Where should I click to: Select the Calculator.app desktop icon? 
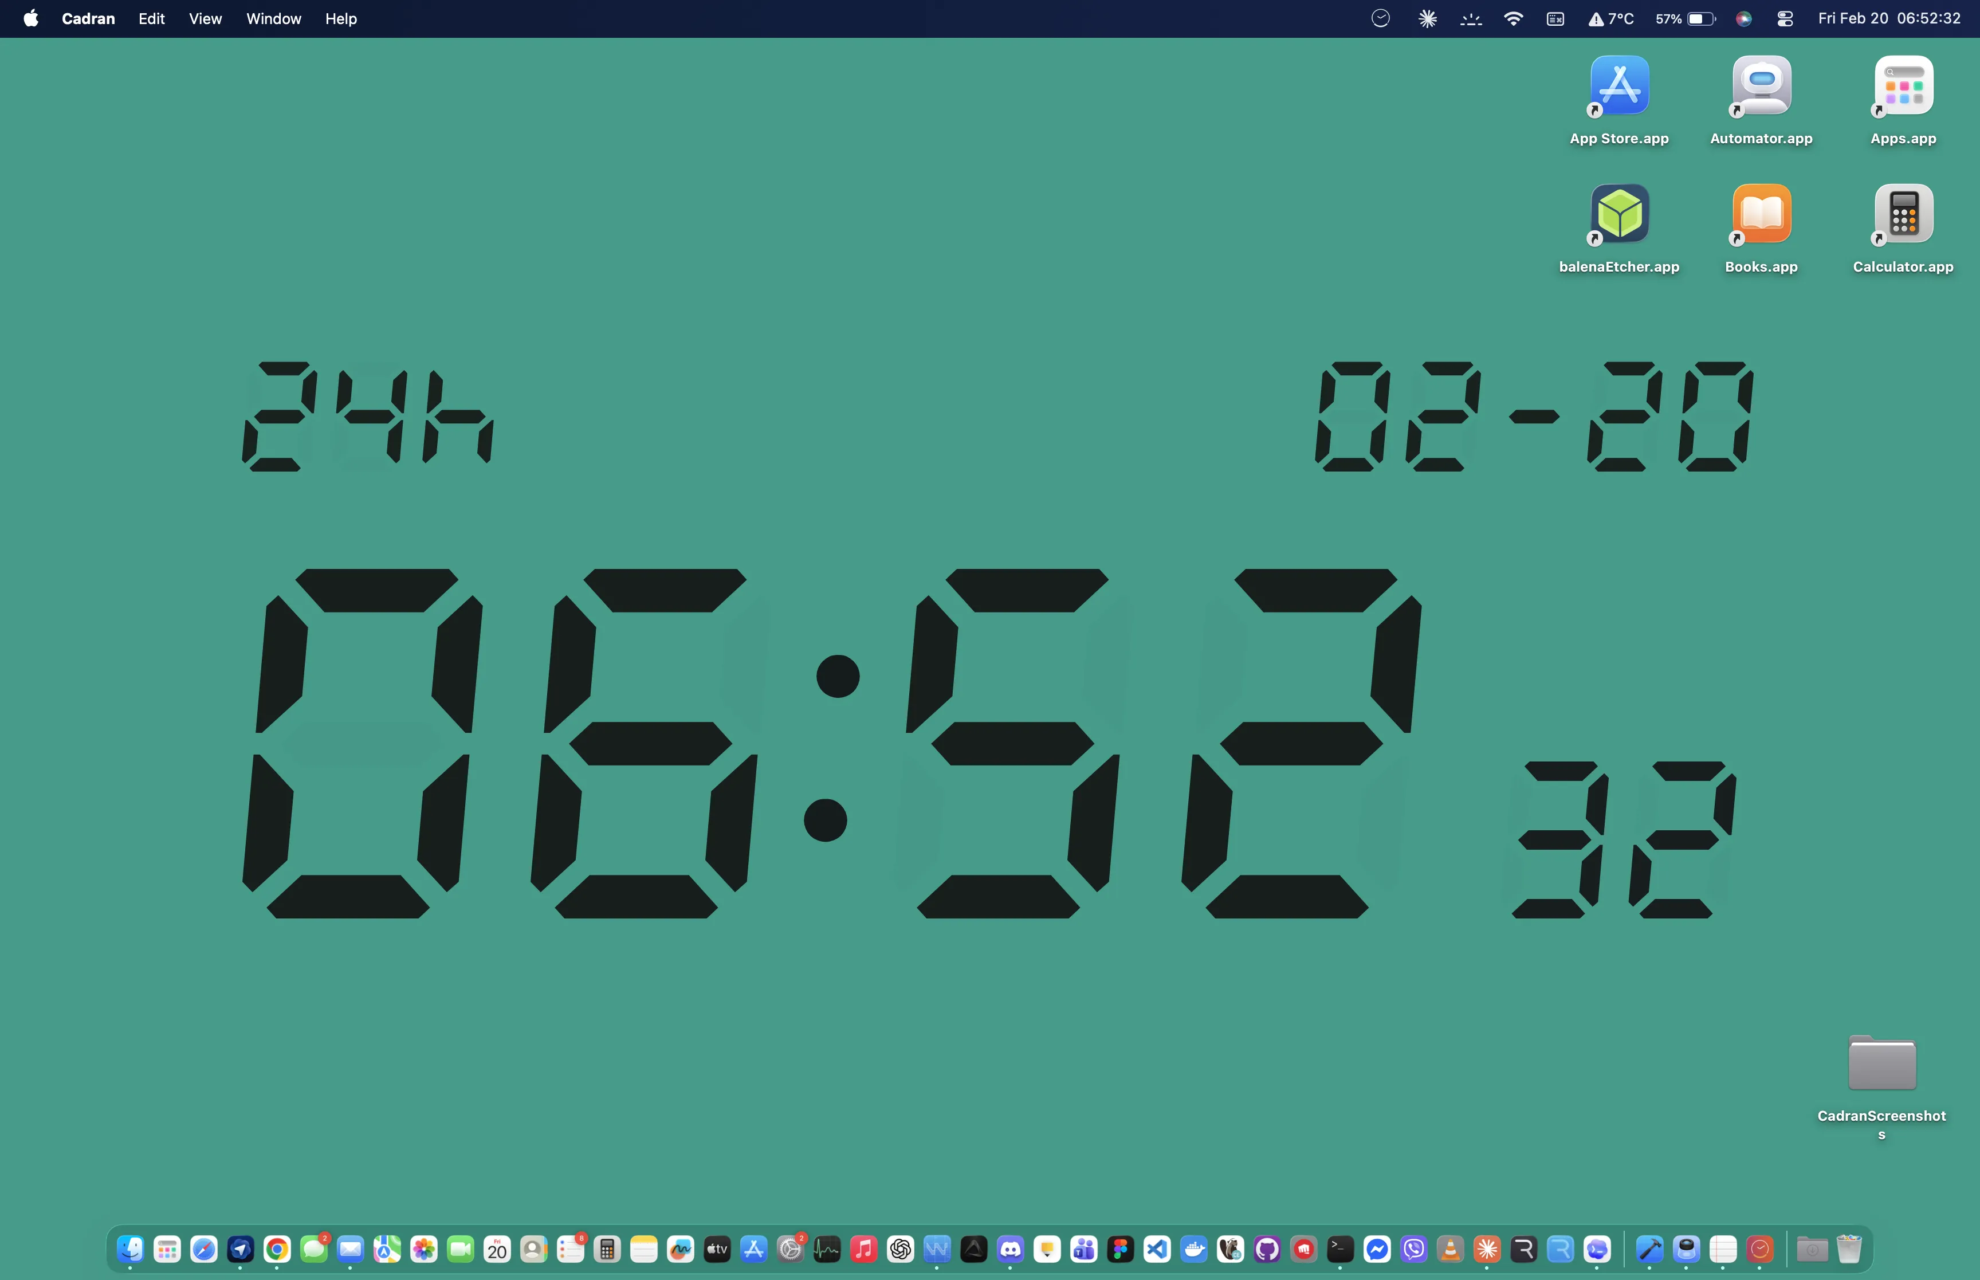[1903, 214]
